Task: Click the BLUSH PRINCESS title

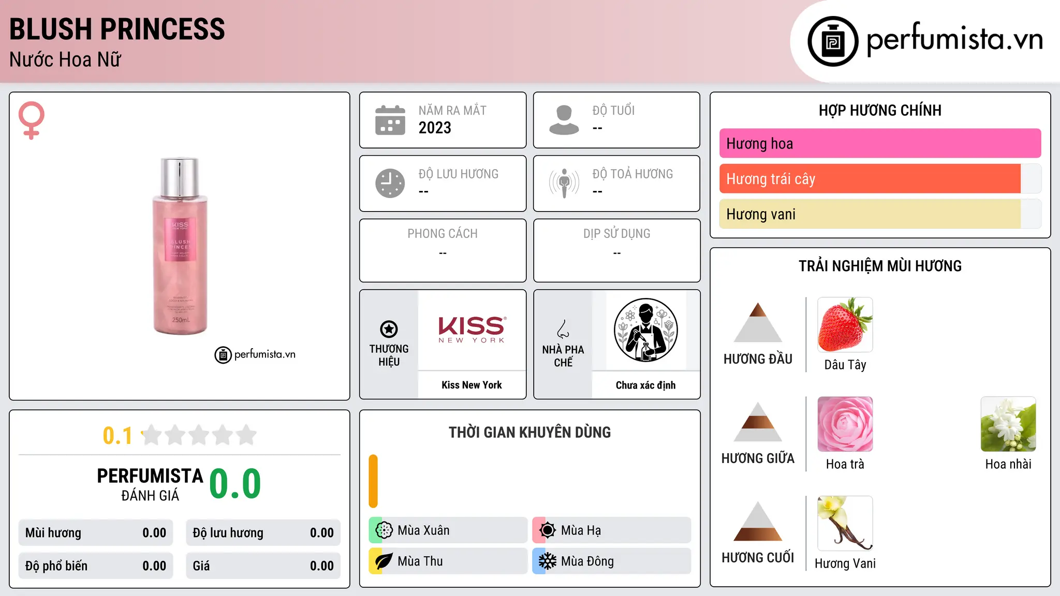Action: tap(117, 29)
